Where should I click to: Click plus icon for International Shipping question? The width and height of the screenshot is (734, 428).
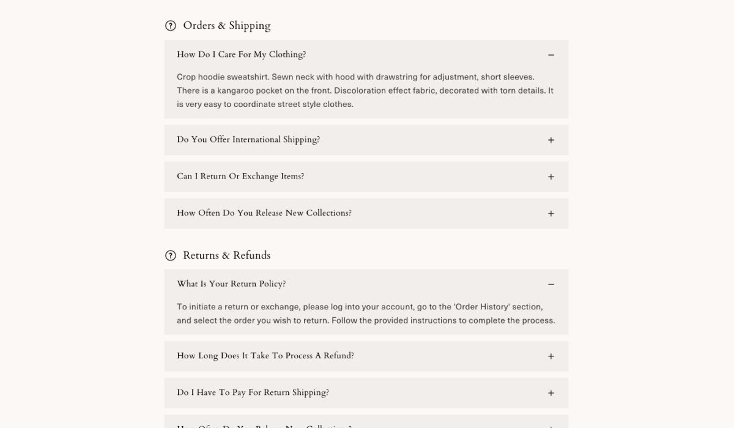click(x=550, y=140)
